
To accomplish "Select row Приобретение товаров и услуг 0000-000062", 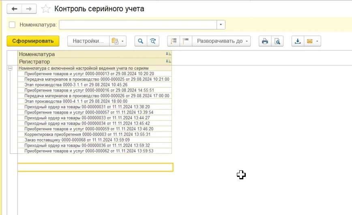I will point(95,151).
